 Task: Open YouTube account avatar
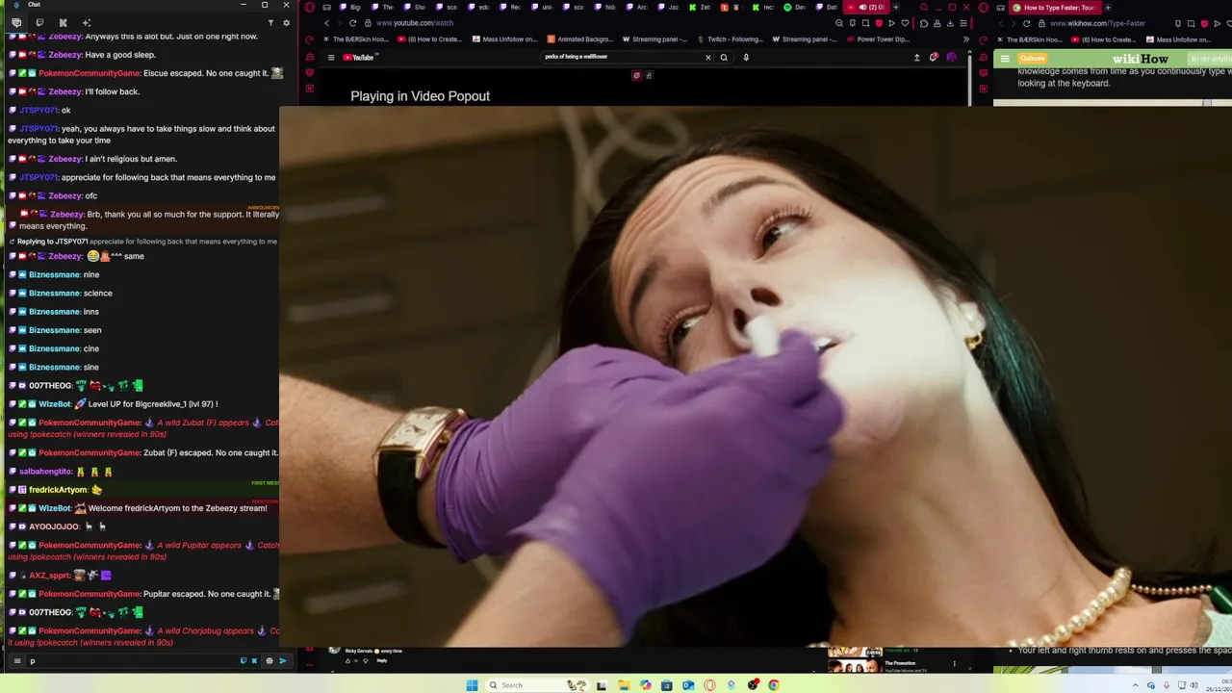pyautogui.click(x=952, y=58)
